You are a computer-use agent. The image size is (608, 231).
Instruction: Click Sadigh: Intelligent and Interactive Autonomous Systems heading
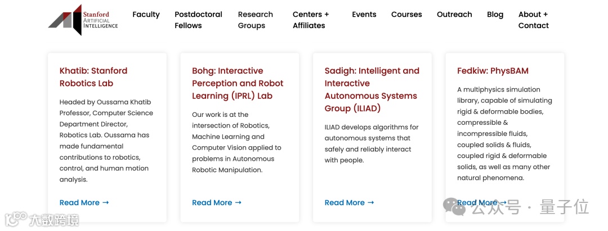(x=372, y=89)
